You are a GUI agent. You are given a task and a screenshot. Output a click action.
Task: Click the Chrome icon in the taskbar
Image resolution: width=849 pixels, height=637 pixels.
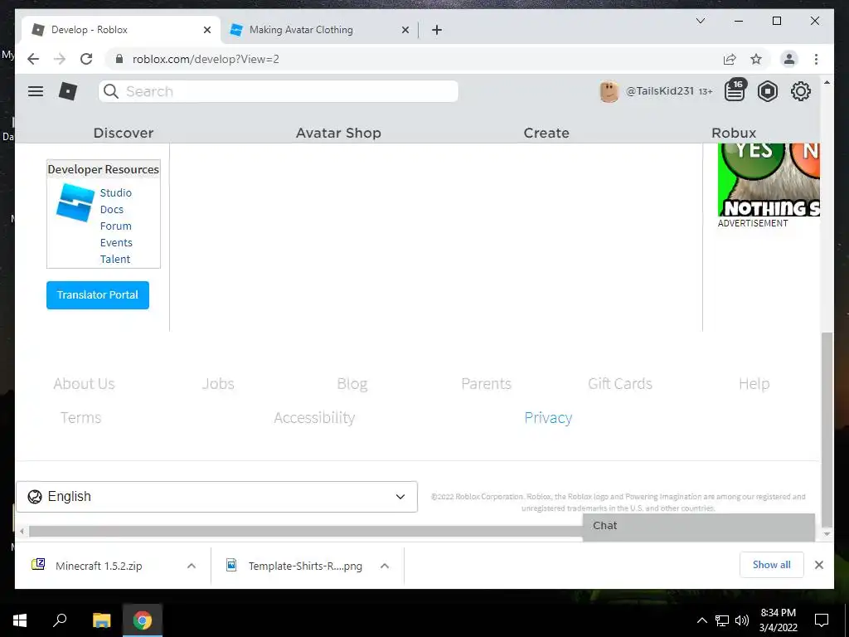point(143,620)
